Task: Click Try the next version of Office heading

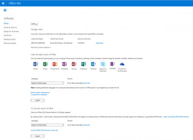Action: tap(42, 109)
